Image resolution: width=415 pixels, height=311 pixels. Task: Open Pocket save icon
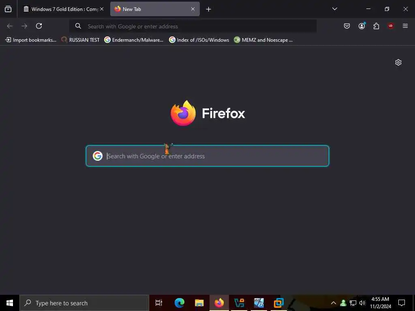point(347,26)
